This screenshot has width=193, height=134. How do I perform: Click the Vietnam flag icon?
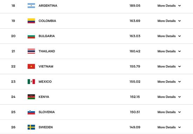pyautogui.click(x=31, y=66)
